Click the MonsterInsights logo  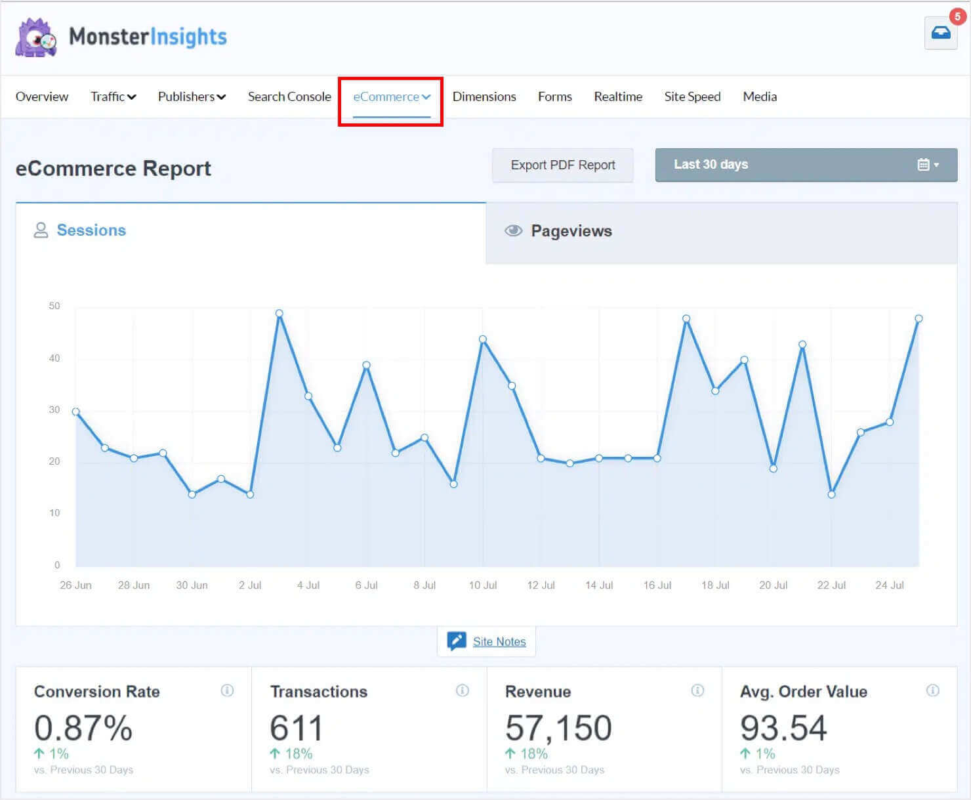click(x=121, y=37)
